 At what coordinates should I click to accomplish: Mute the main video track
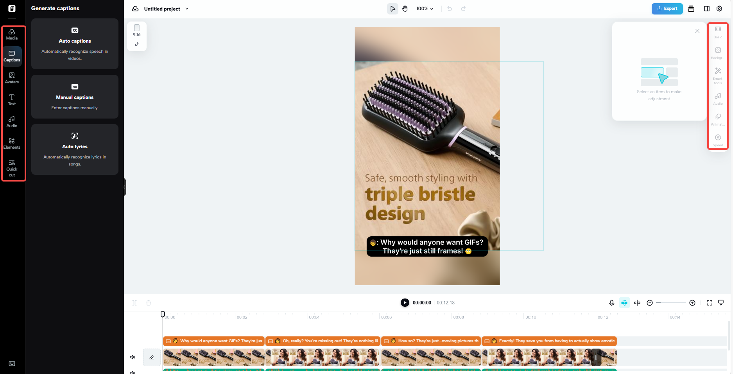(133, 357)
